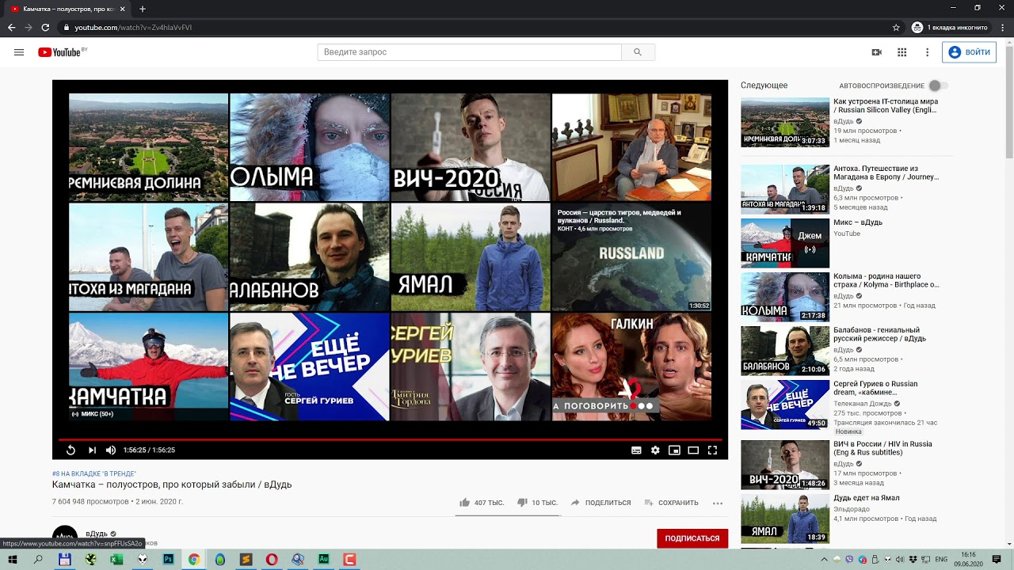Open the Галкин end-screen thumbnail
This screenshot has width=1014, height=570.
(631, 367)
